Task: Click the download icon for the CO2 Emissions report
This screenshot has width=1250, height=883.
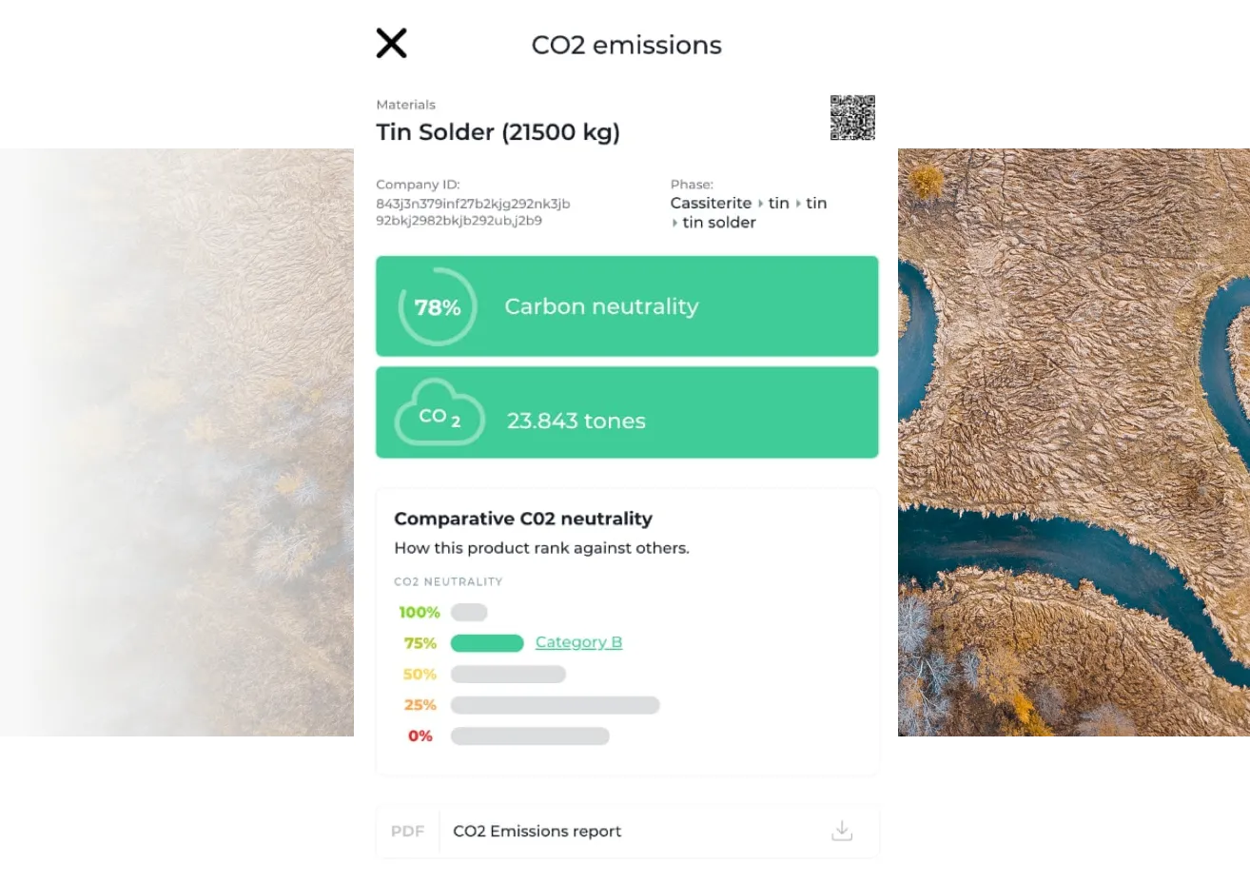Action: tap(841, 830)
